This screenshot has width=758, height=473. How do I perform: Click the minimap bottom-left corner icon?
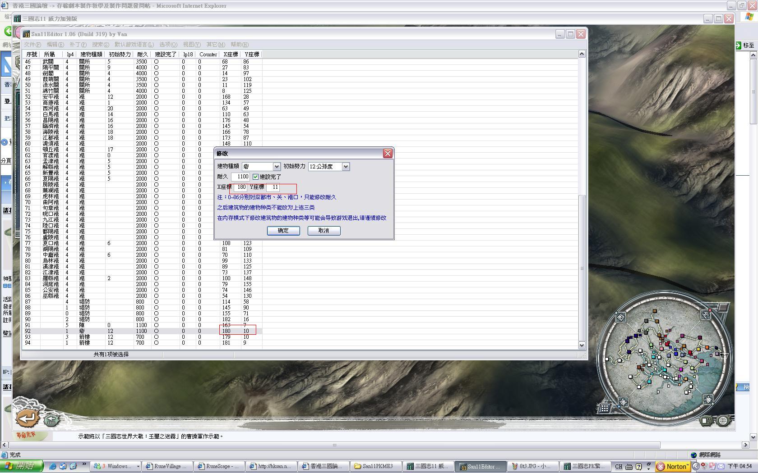(623, 401)
